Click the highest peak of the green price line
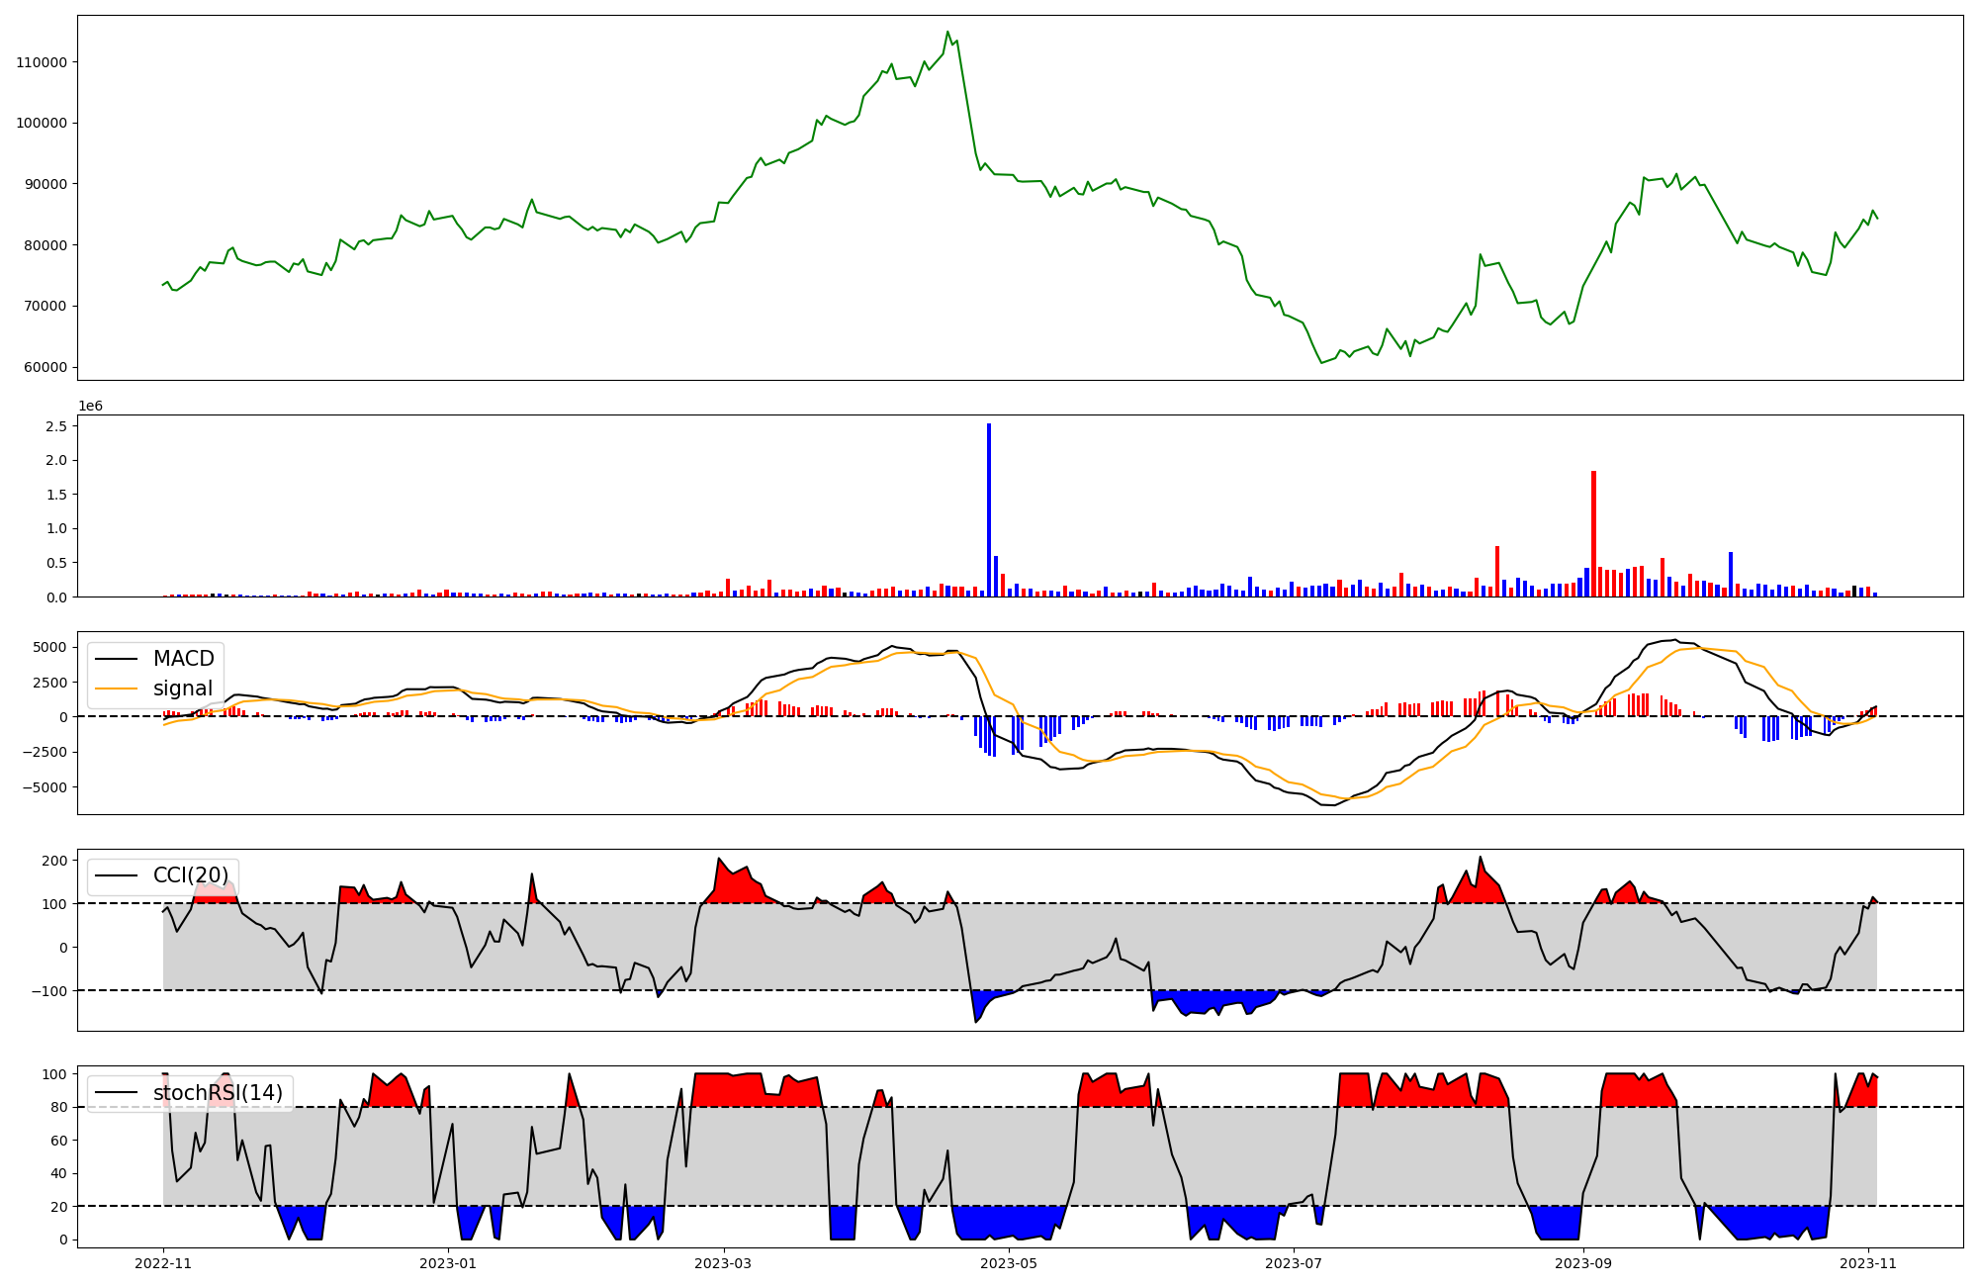Image resolution: width=1978 pixels, height=1286 pixels. coord(947,32)
